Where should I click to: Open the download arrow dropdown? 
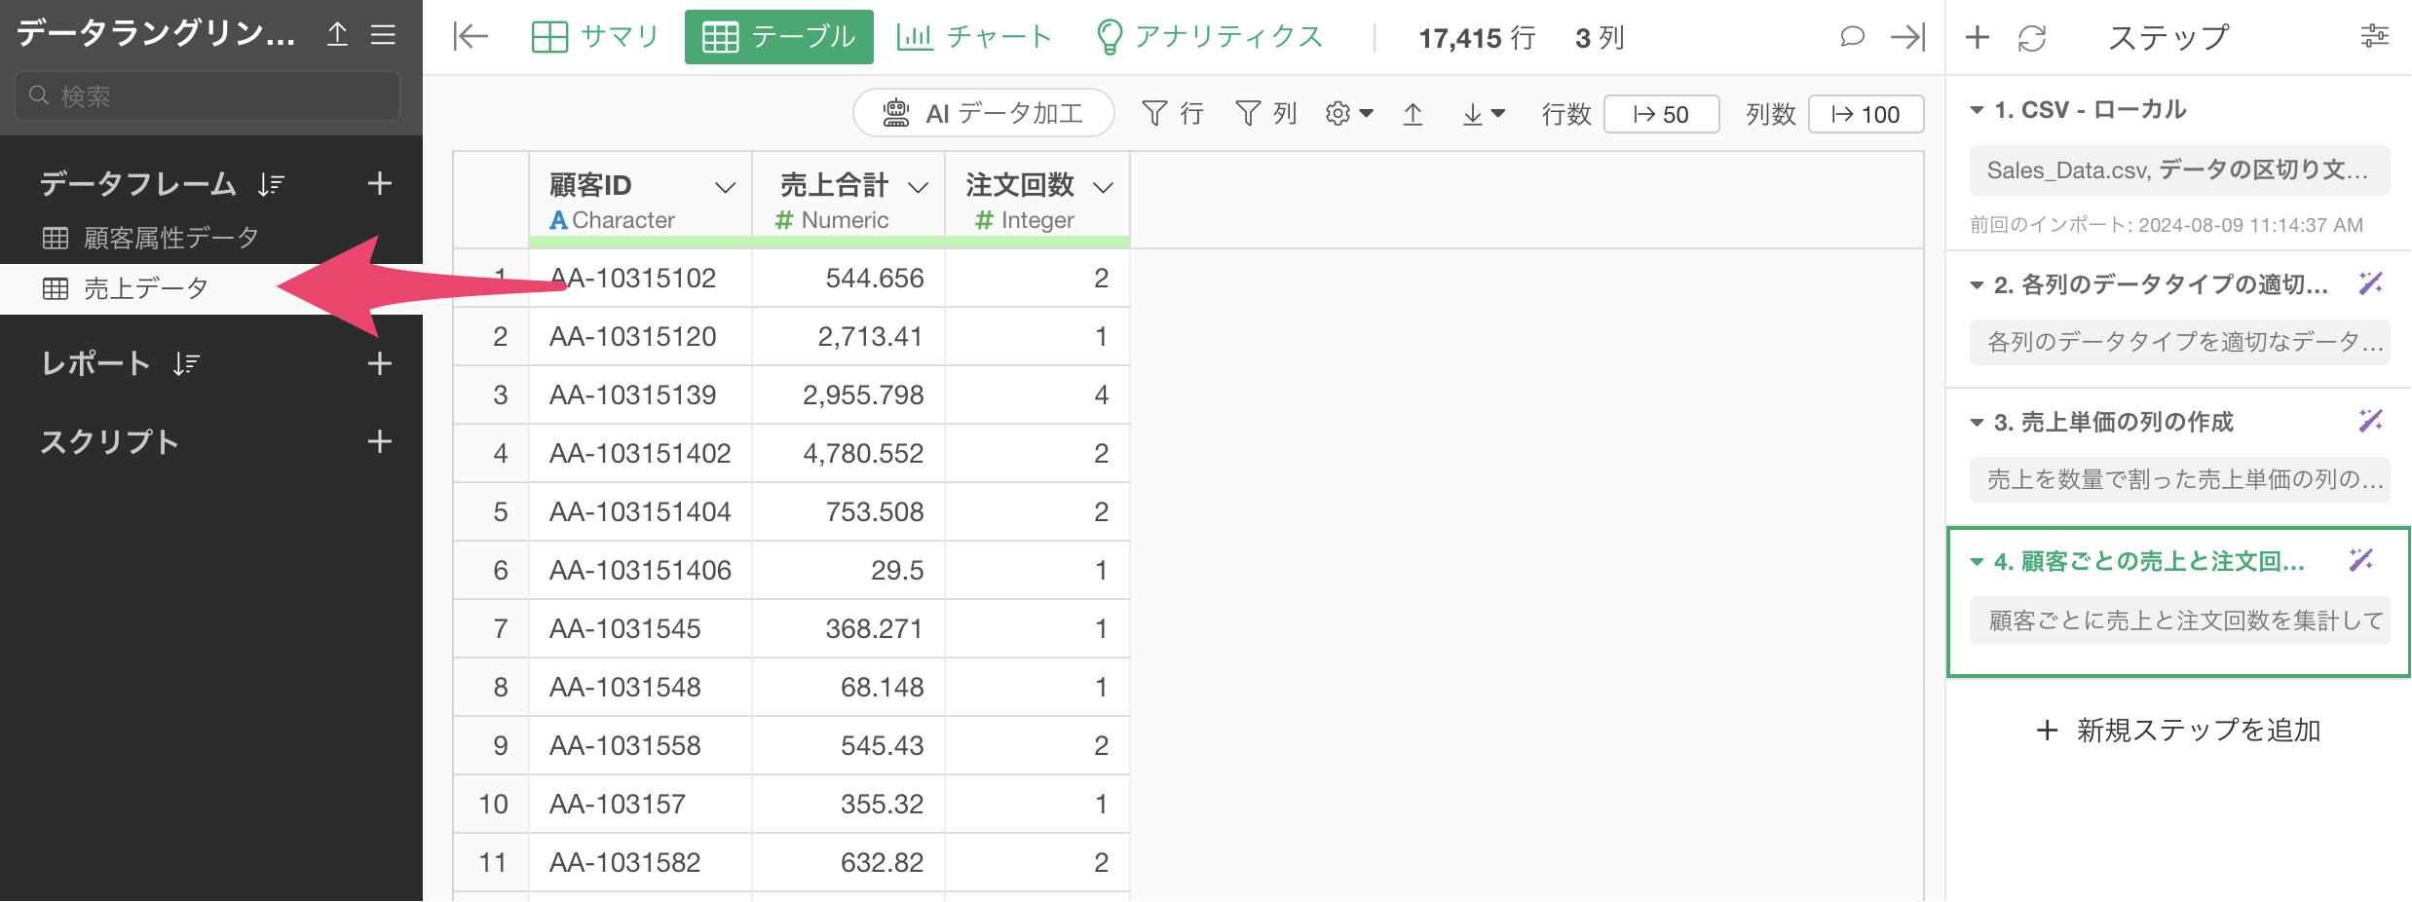[1483, 114]
